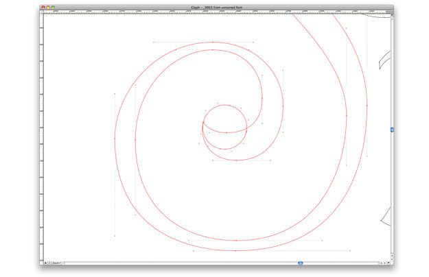Click the black glyph outline at right edge
This screenshot has width=429, height=277.
point(382,61)
